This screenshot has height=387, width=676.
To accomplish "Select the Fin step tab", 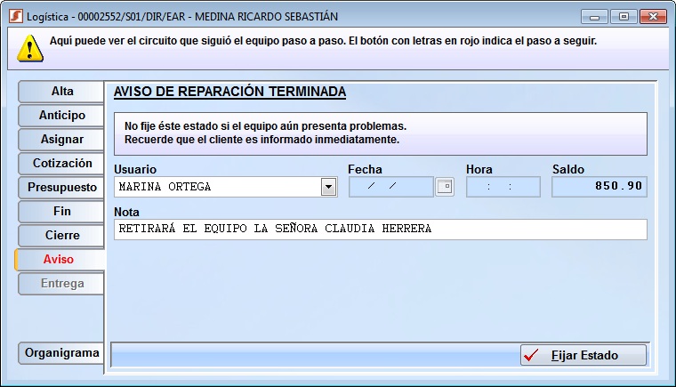I will pyautogui.click(x=61, y=212).
